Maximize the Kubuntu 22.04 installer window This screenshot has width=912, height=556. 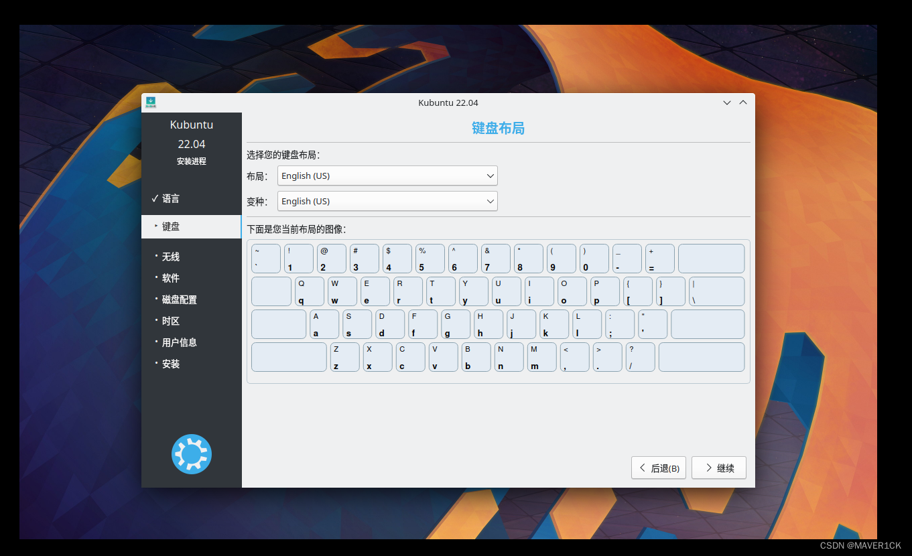(742, 102)
